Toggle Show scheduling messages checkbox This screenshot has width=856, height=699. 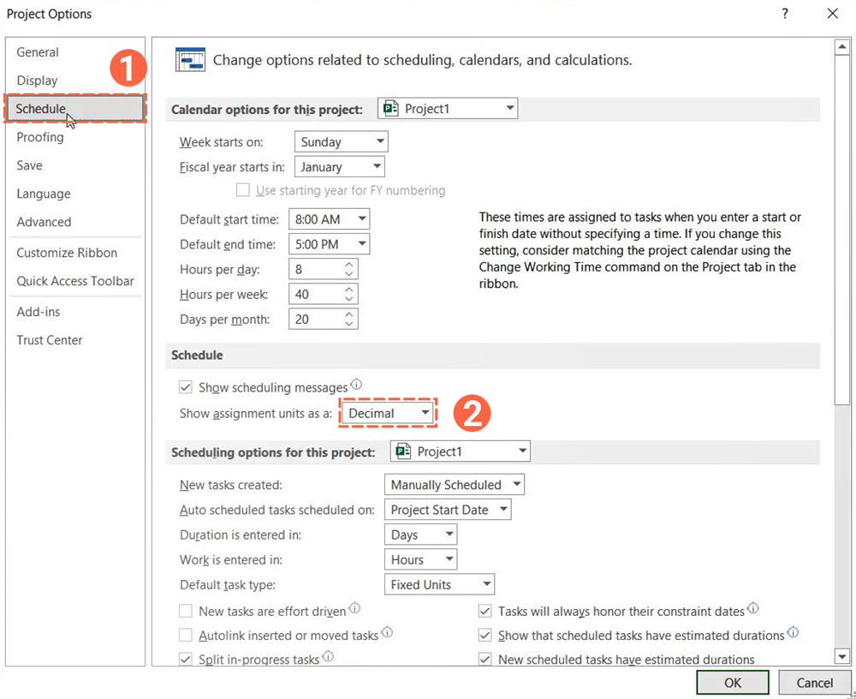point(186,387)
